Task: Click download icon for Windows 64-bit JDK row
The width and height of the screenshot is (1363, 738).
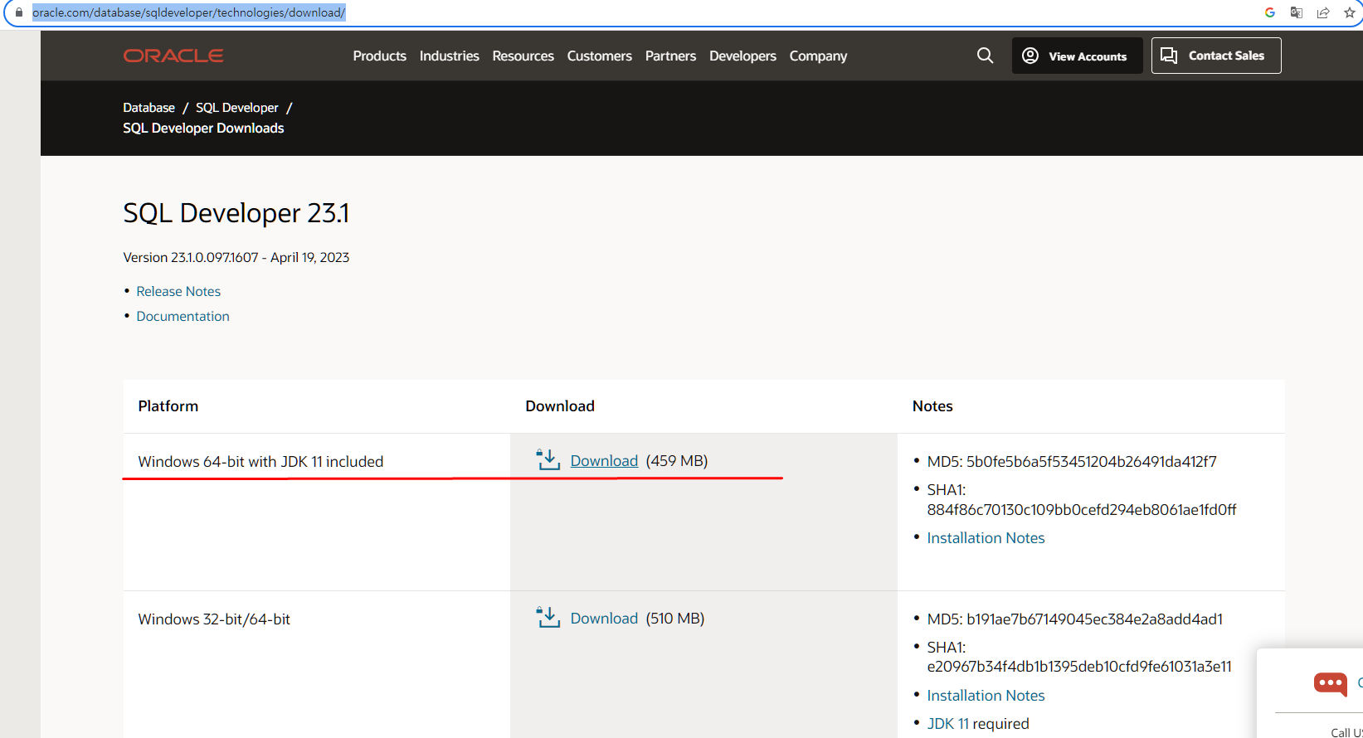Action: click(x=548, y=459)
